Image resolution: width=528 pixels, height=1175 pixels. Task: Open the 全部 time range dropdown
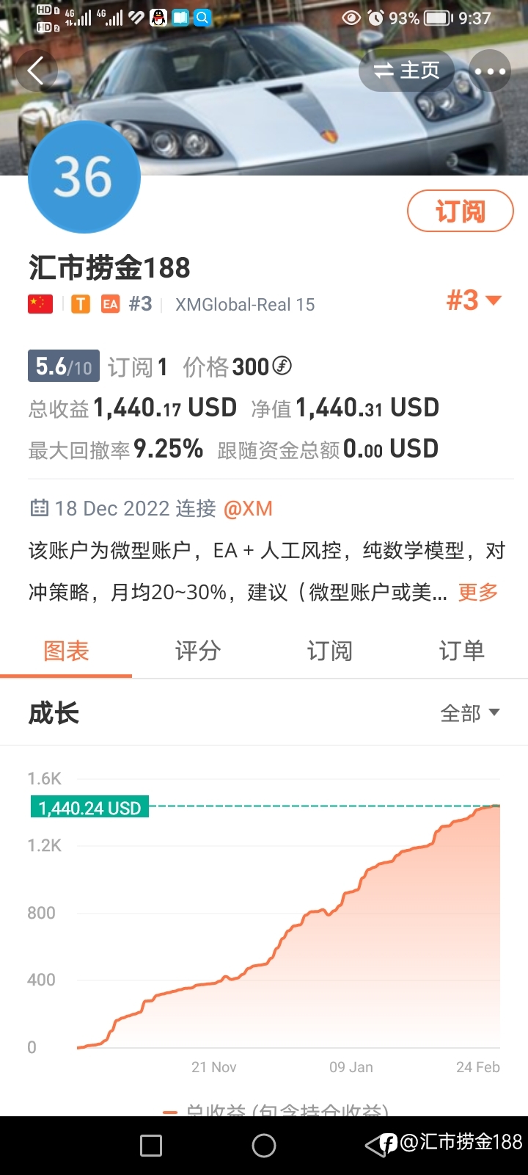click(x=470, y=713)
